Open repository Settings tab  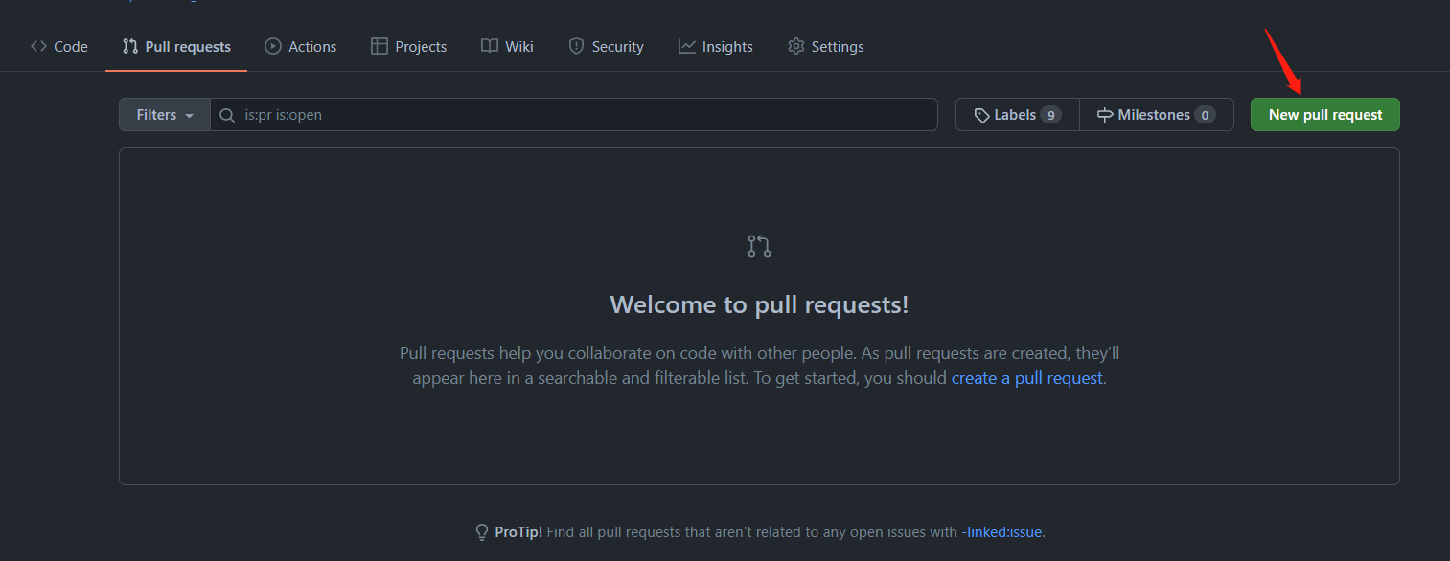click(x=826, y=46)
